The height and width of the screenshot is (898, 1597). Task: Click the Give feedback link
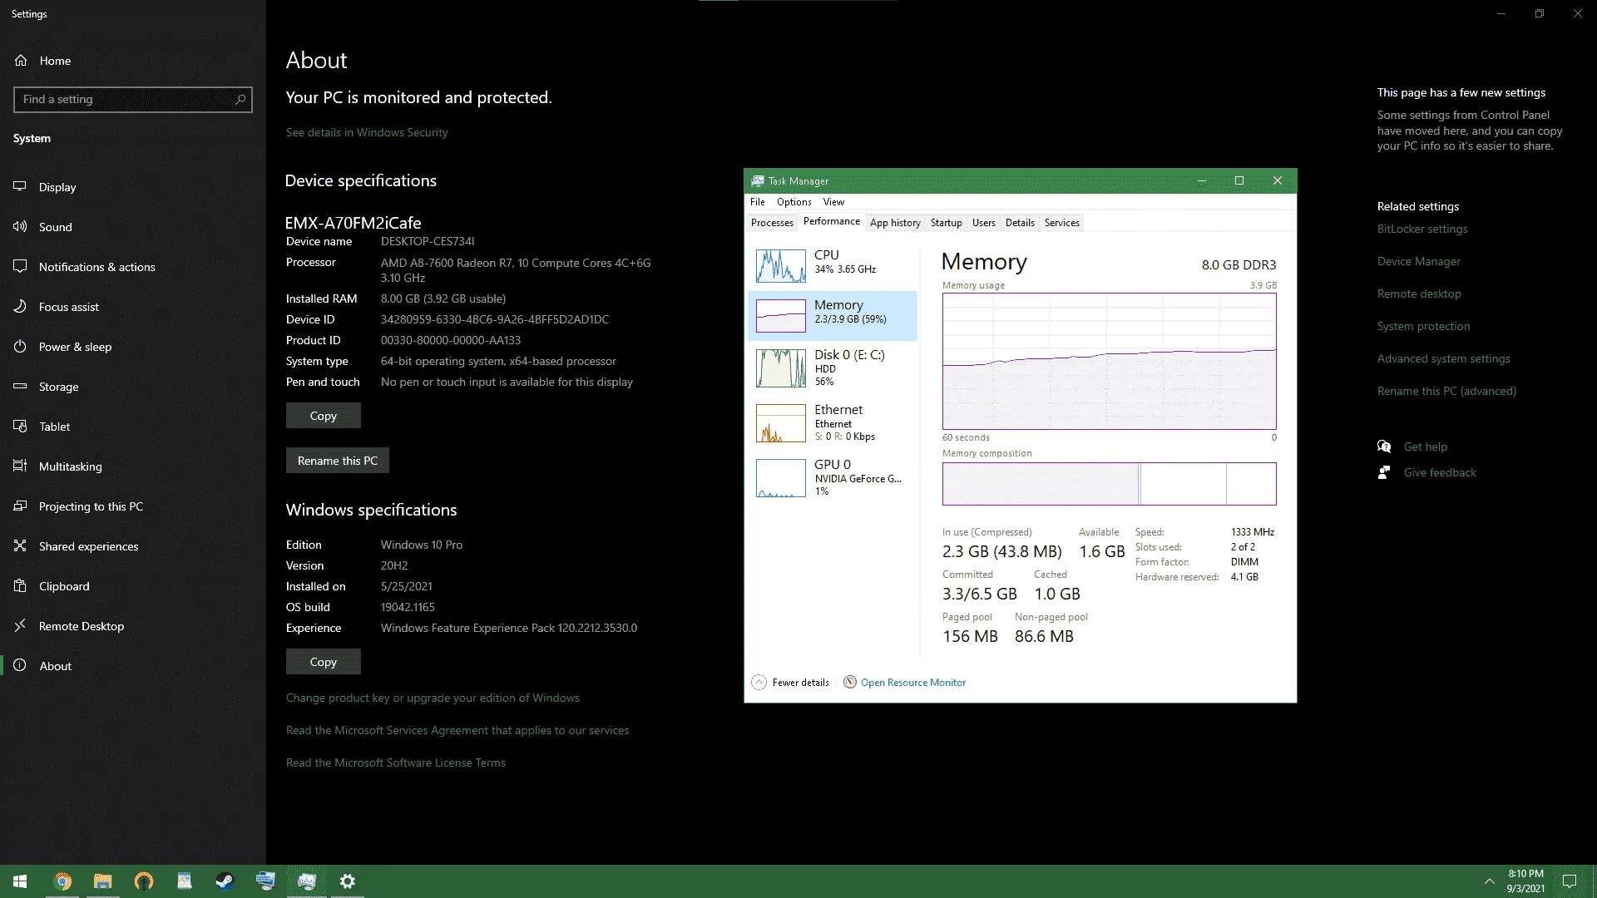tap(1440, 472)
